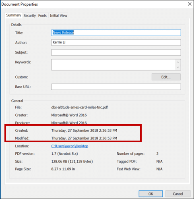This screenshot has height=199, width=194.
Task: Switch to the Initial View tab
Action: tap(58, 16)
